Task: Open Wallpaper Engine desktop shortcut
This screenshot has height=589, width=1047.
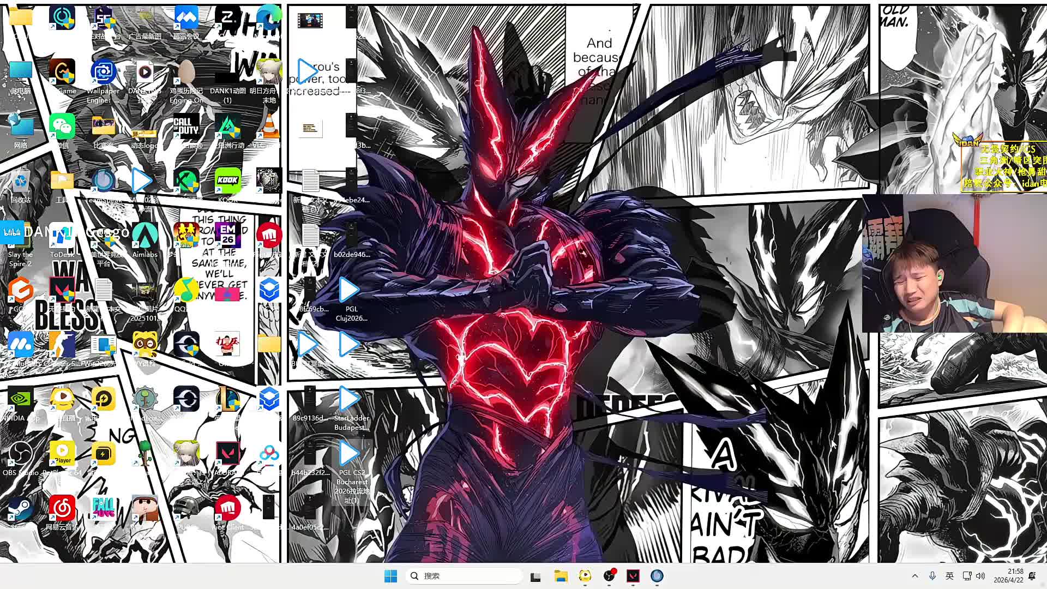Action: tap(103, 73)
